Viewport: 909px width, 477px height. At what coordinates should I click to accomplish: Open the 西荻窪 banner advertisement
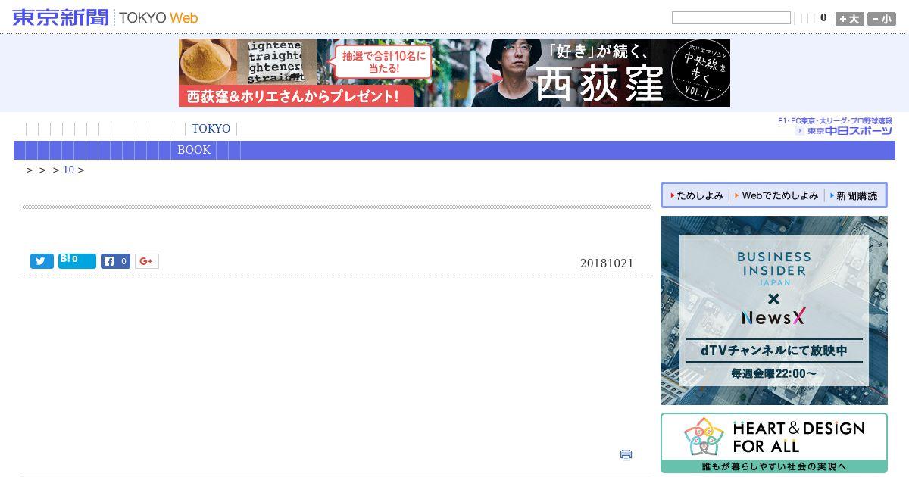[x=454, y=73]
